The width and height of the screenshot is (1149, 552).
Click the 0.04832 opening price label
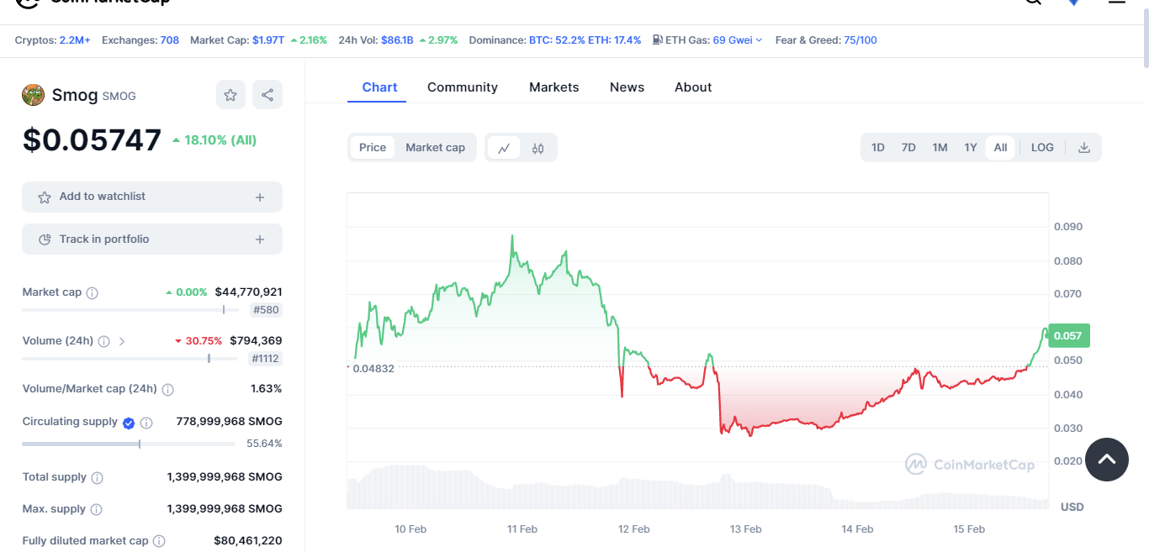373,368
